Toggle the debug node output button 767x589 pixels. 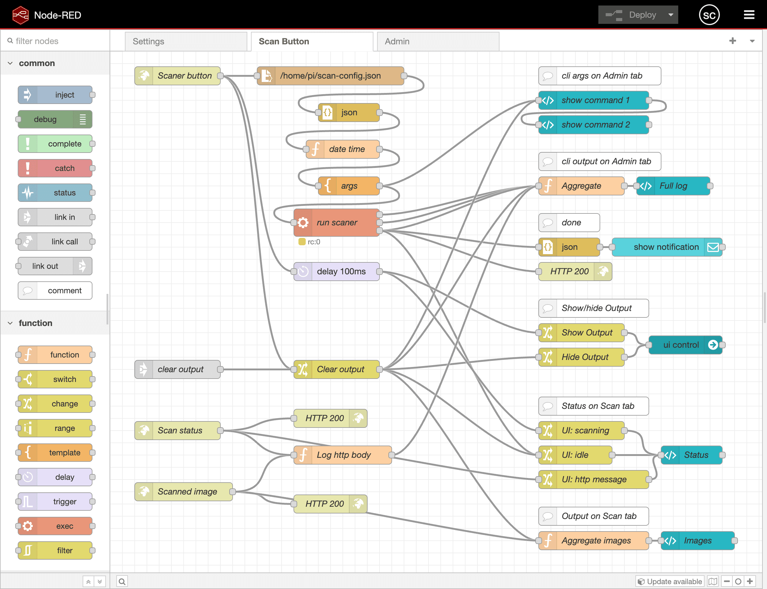pos(83,120)
